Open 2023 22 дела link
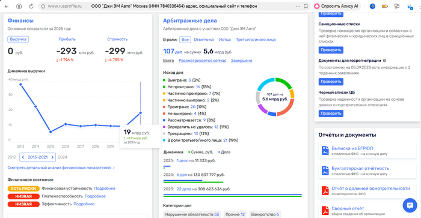The width and height of the screenshot is (421, 218). [x=184, y=189]
